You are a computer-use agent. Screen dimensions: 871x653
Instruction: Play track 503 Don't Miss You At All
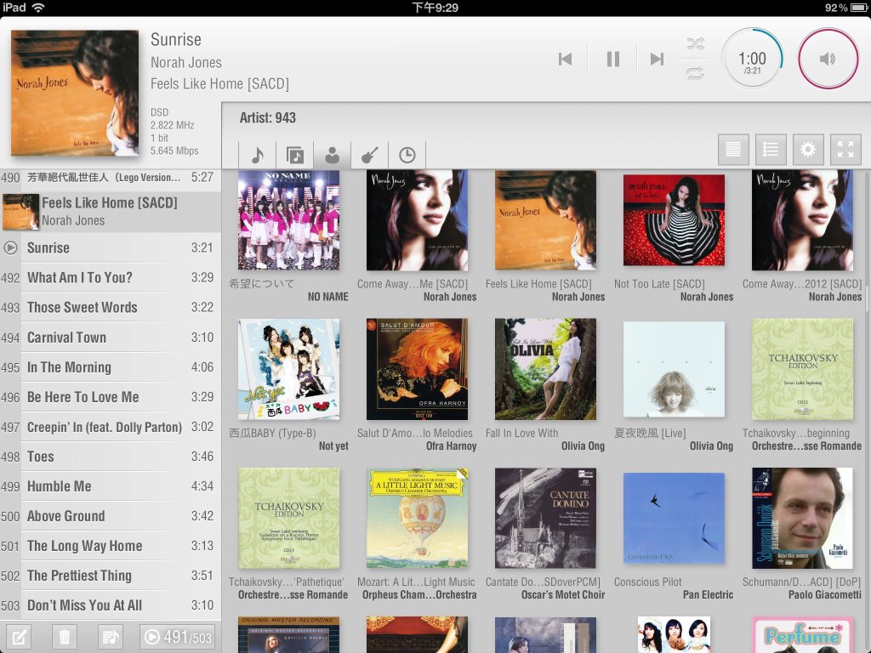click(111, 605)
